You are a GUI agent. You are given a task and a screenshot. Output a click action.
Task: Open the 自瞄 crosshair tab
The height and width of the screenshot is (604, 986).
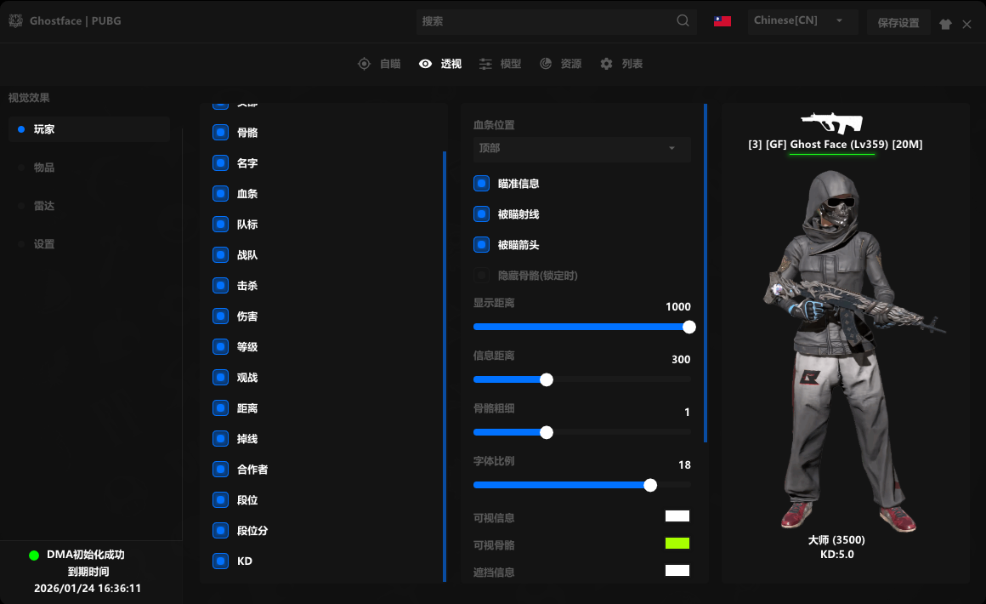tap(379, 64)
